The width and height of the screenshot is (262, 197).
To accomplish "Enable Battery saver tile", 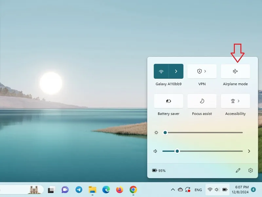I will [x=168, y=101].
